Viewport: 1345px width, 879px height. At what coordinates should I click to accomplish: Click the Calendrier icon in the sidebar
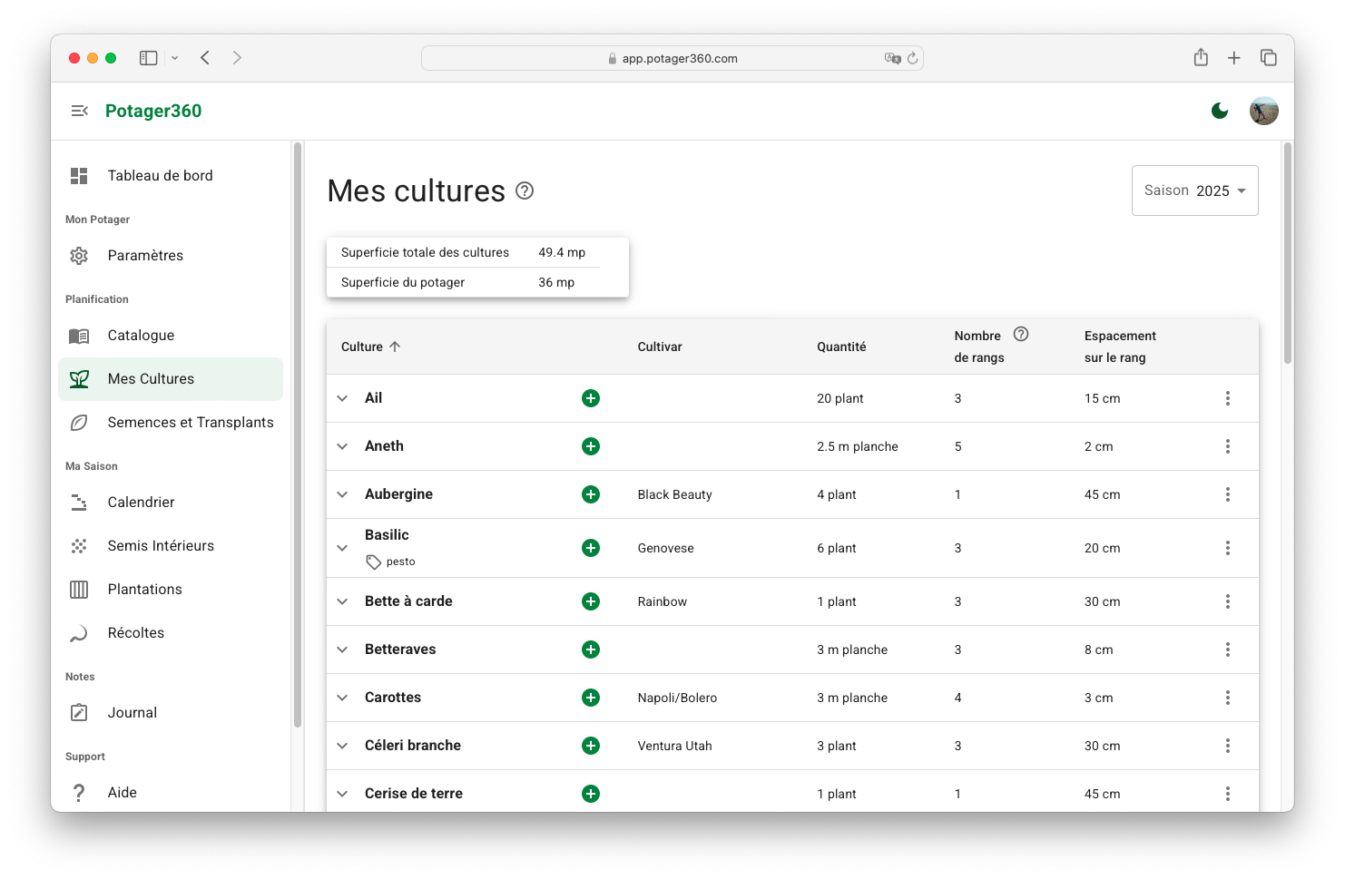coord(79,502)
